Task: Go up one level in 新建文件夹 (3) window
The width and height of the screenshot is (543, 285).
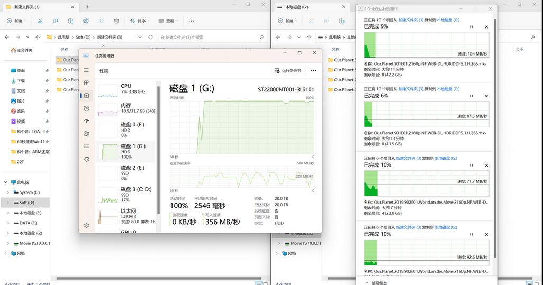Action: 38,37
